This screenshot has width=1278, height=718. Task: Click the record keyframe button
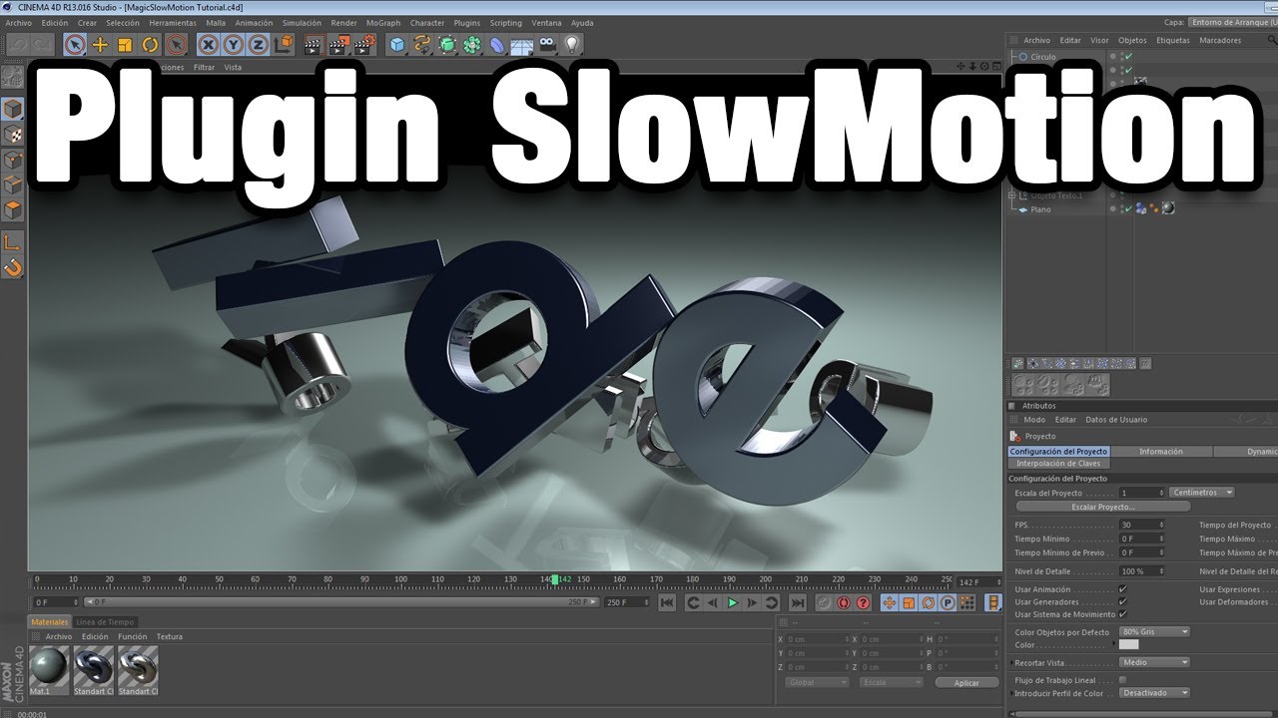[x=824, y=602]
